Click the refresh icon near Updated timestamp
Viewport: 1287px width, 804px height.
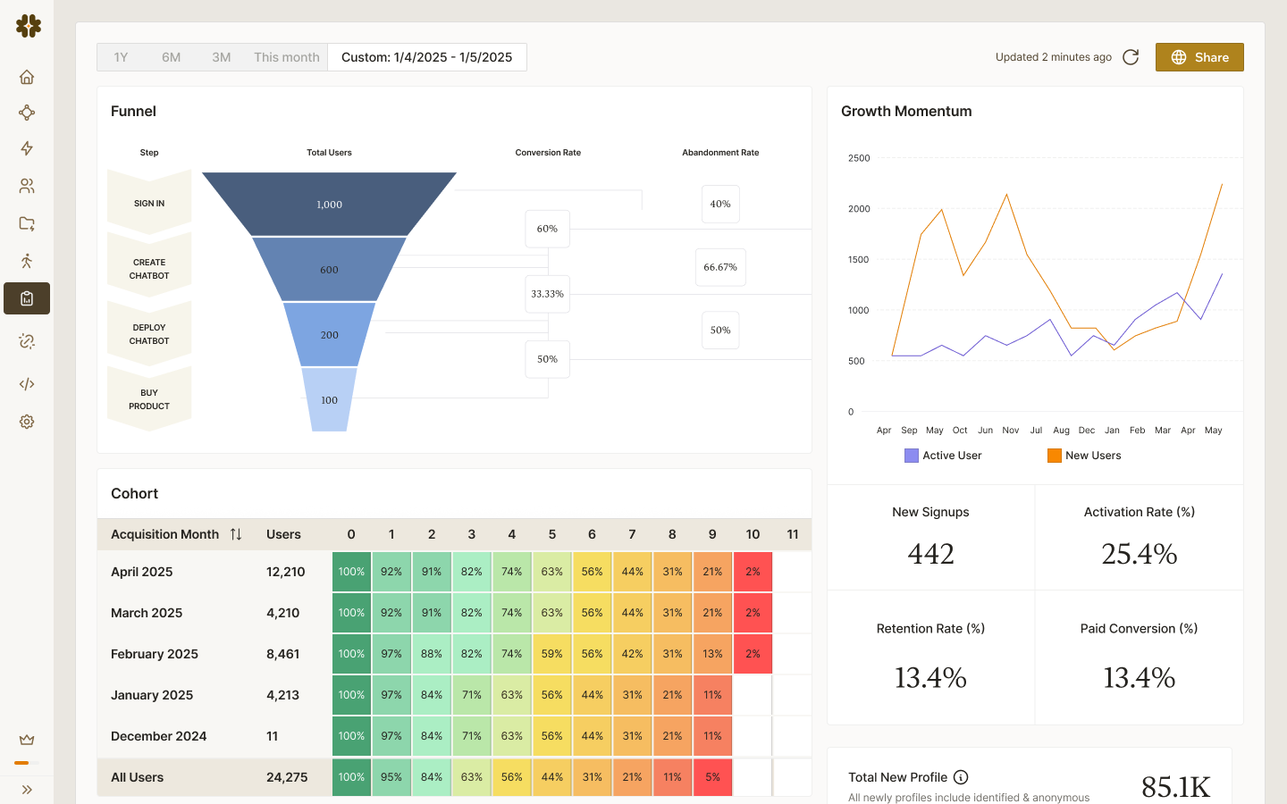click(1131, 56)
